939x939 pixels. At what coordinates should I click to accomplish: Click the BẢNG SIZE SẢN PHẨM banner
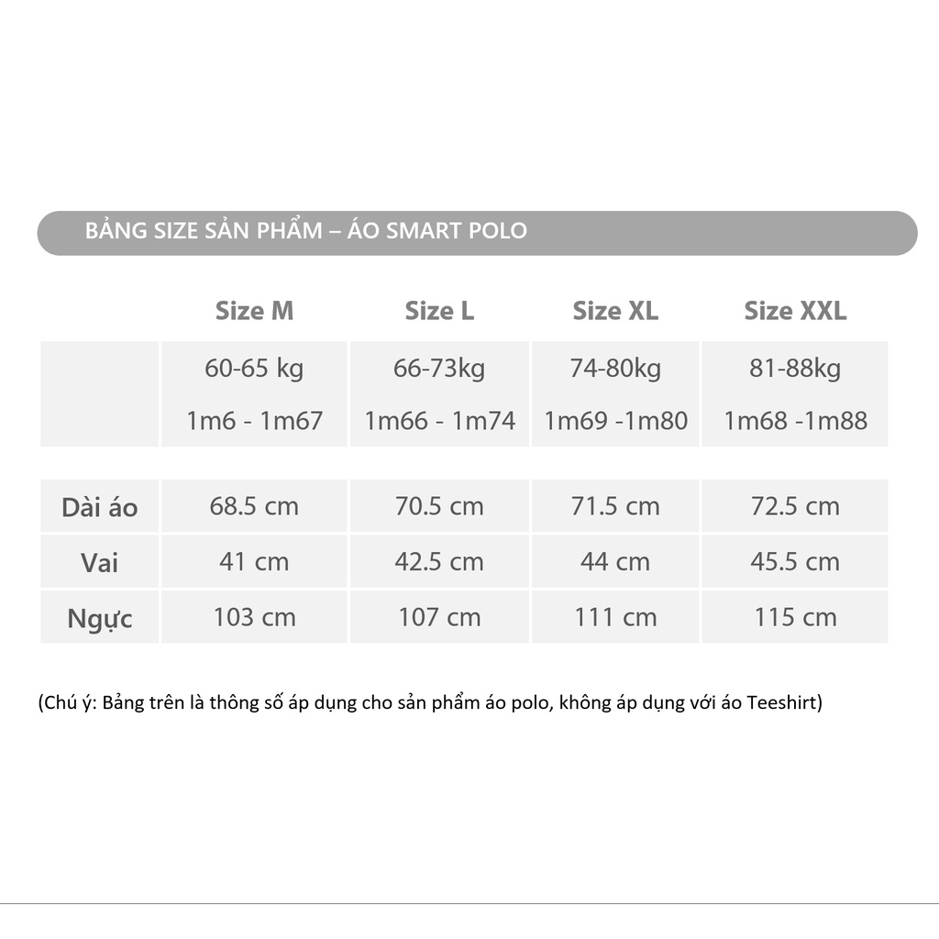[x=477, y=233]
